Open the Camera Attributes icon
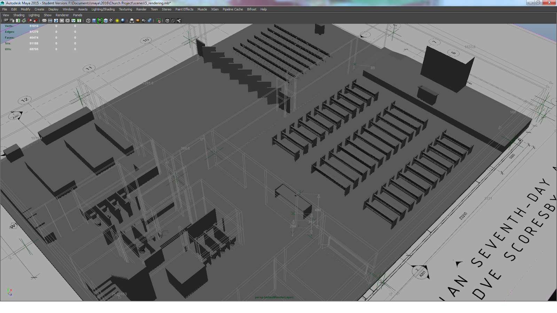557x313 pixels. [x=12, y=21]
